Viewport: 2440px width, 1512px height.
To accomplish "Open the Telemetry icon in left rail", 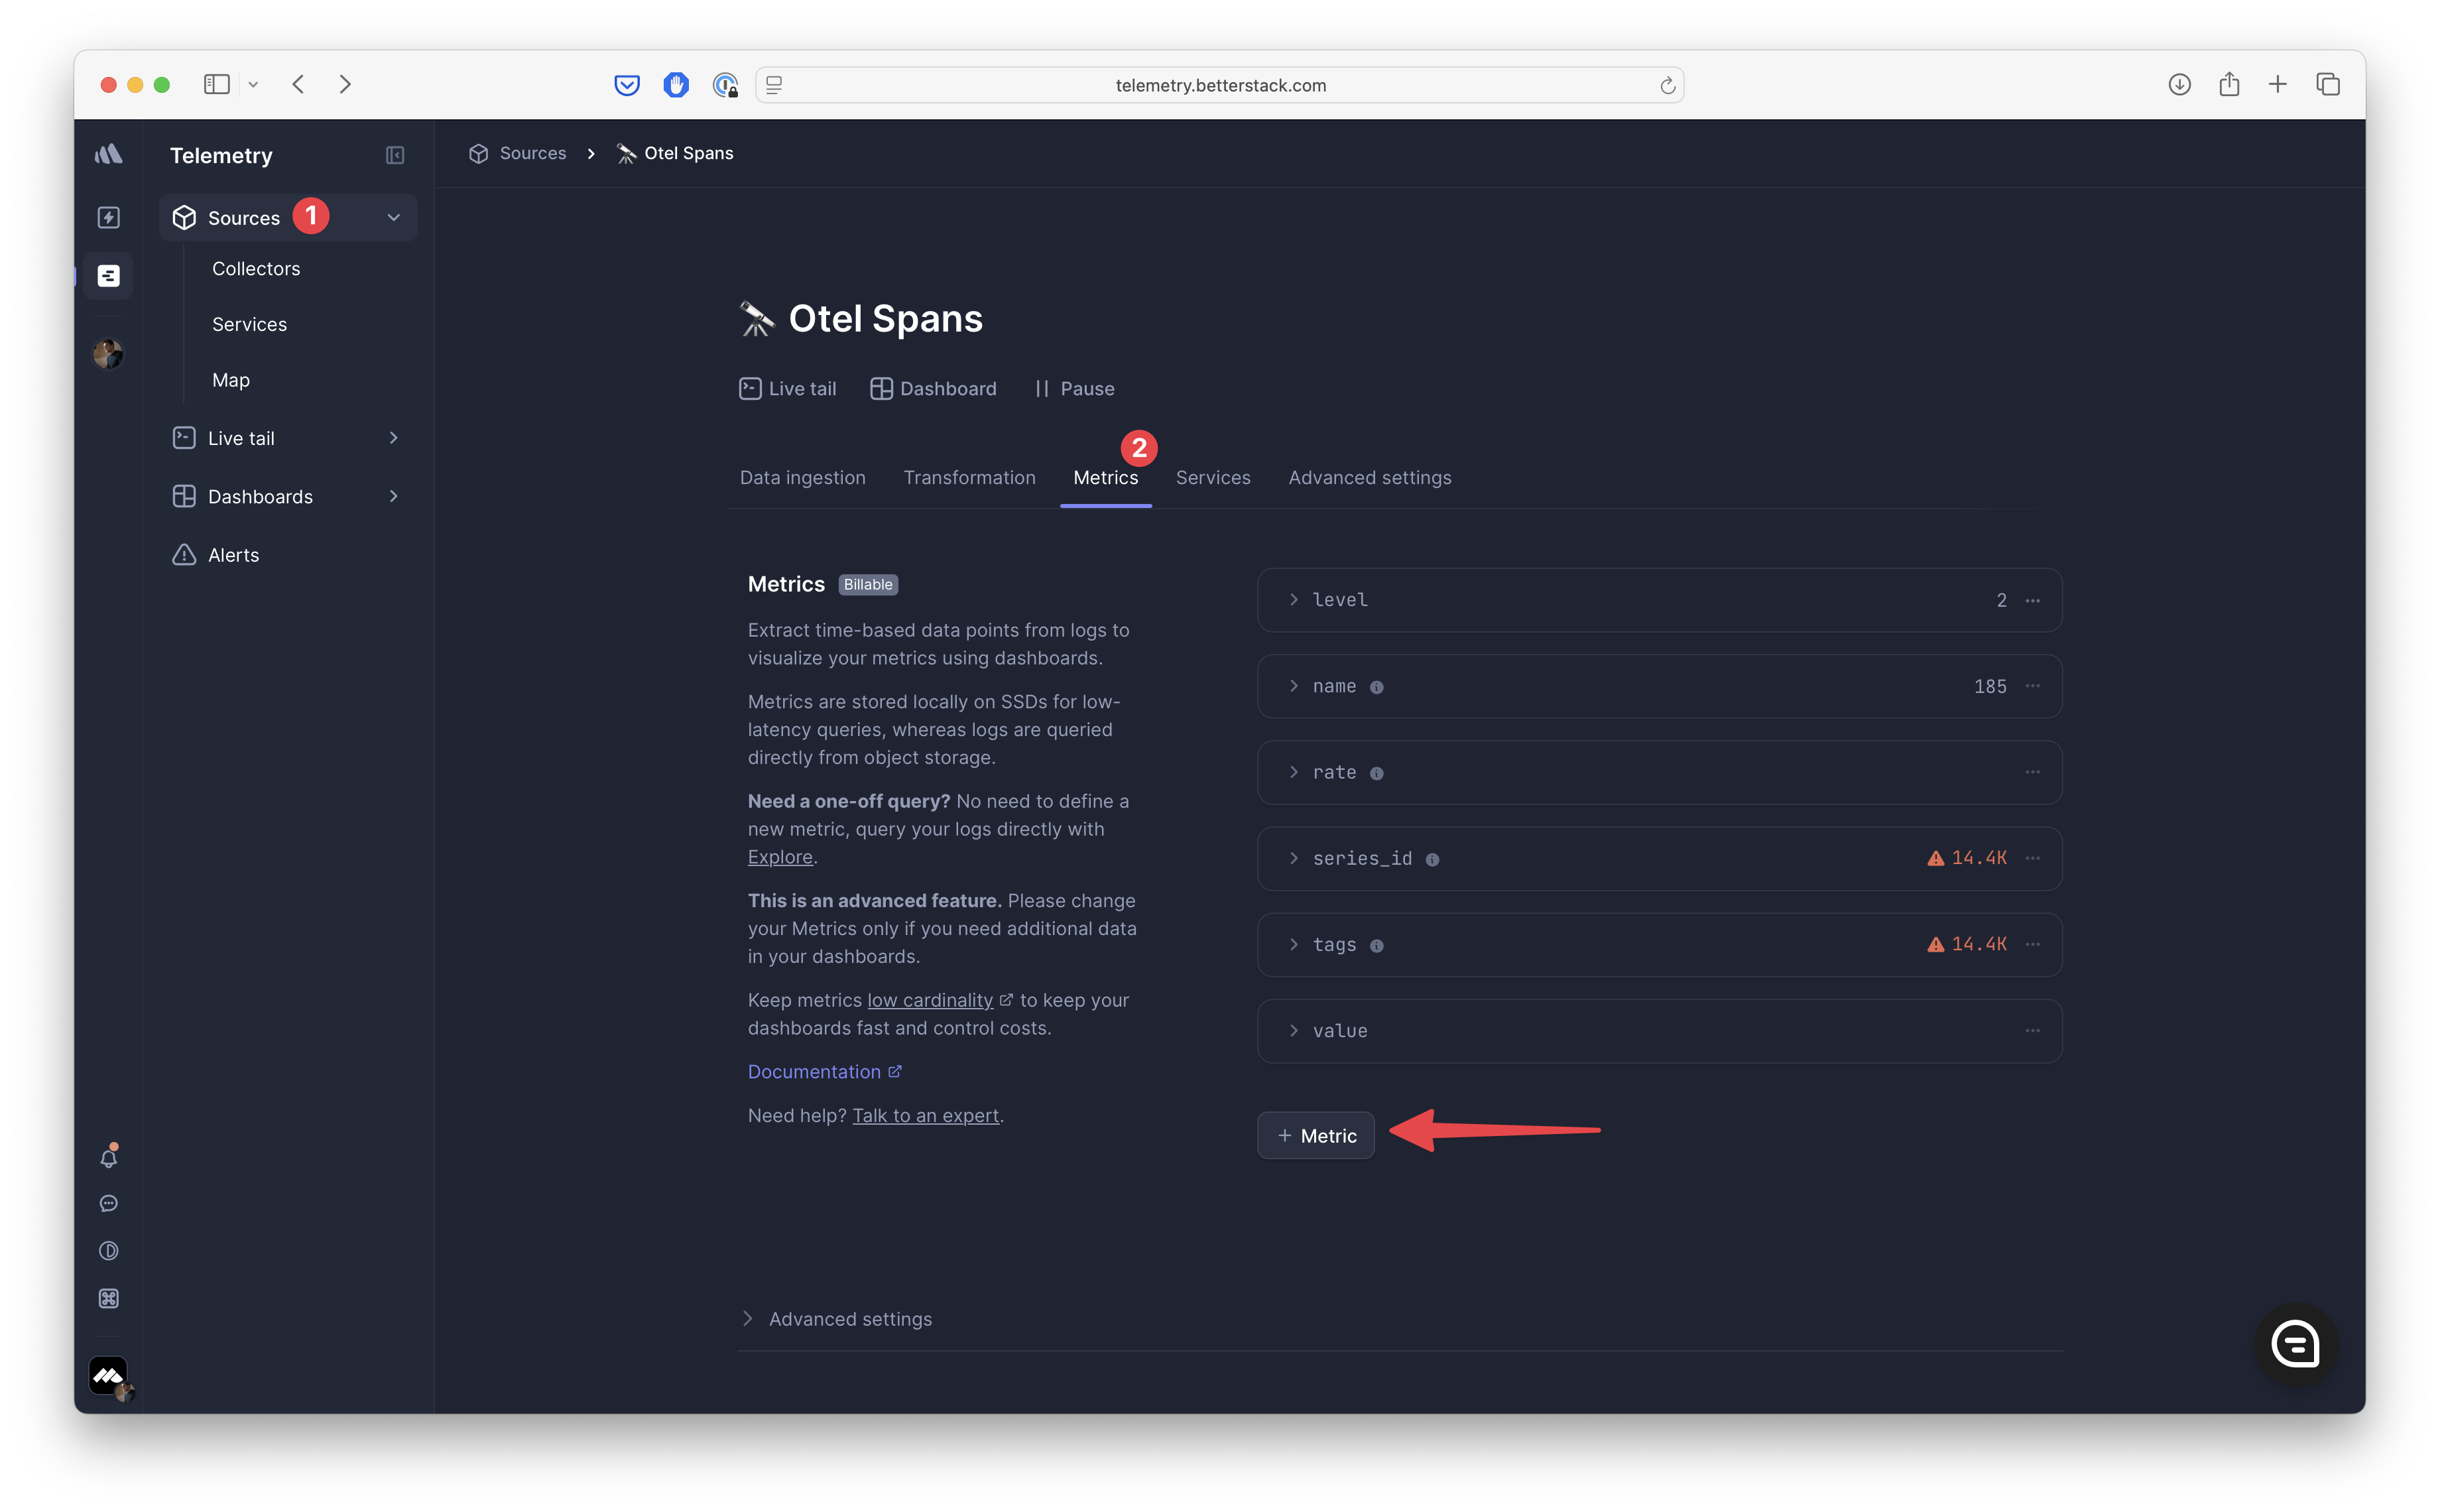I will coord(109,275).
